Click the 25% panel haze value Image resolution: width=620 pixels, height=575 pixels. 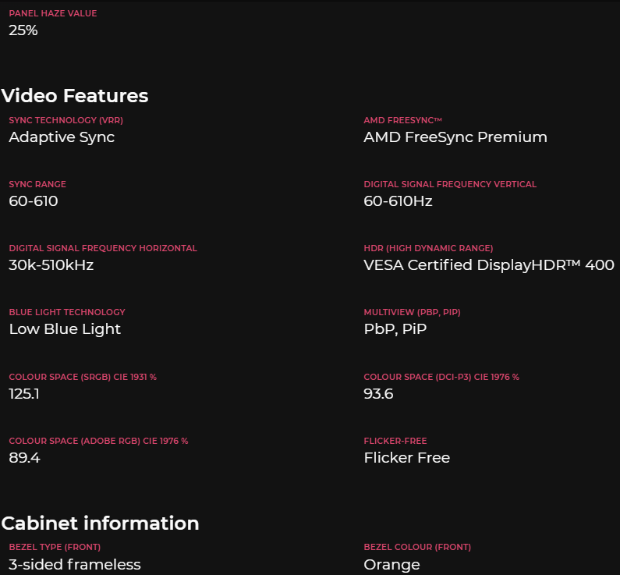pos(23,30)
